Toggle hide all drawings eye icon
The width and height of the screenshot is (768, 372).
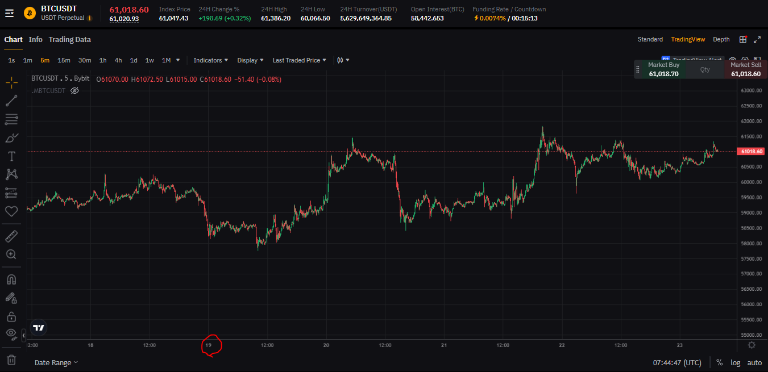(11, 334)
